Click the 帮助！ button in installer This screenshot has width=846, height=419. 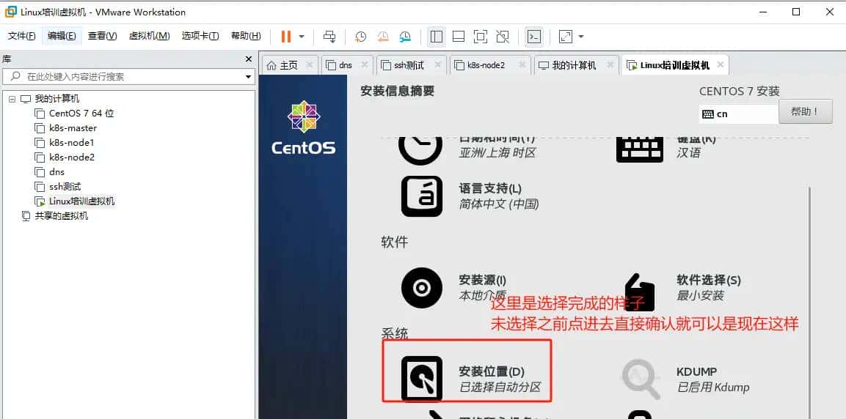805,112
